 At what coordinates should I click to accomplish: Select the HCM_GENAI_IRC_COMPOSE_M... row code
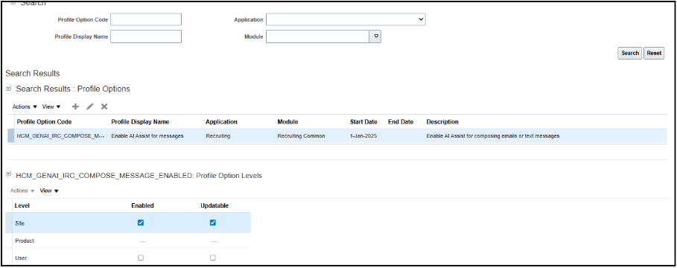[60, 136]
